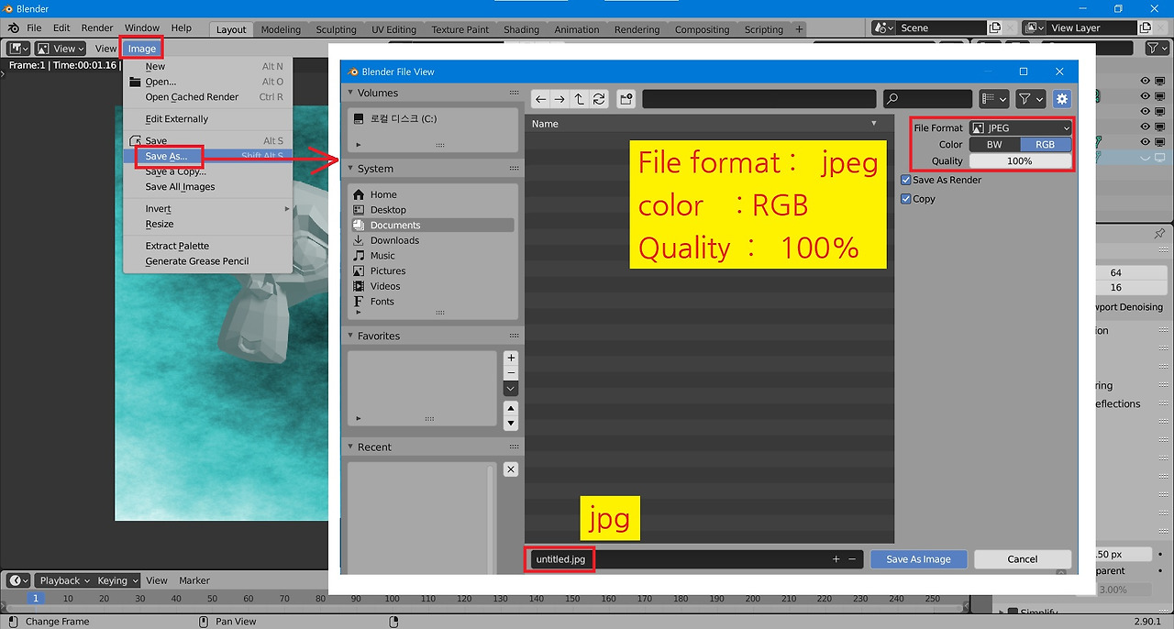The height and width of the screenshot is (629, 1174).
Task: Switch to the Shading workspace tab
Action: click(521, 29)
